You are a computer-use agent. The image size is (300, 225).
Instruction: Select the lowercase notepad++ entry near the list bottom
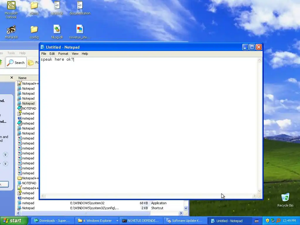28,188
